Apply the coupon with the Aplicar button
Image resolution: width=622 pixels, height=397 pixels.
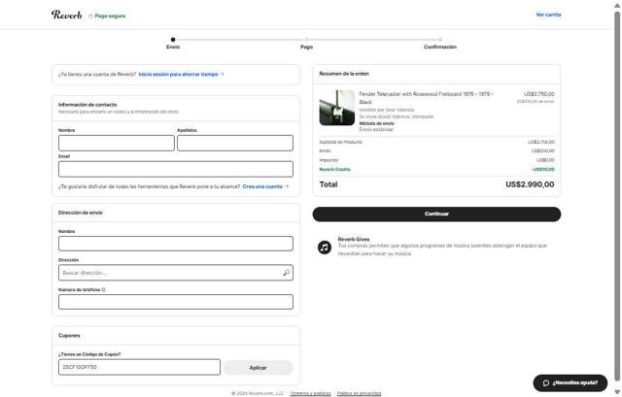click(x=258, y=368)
